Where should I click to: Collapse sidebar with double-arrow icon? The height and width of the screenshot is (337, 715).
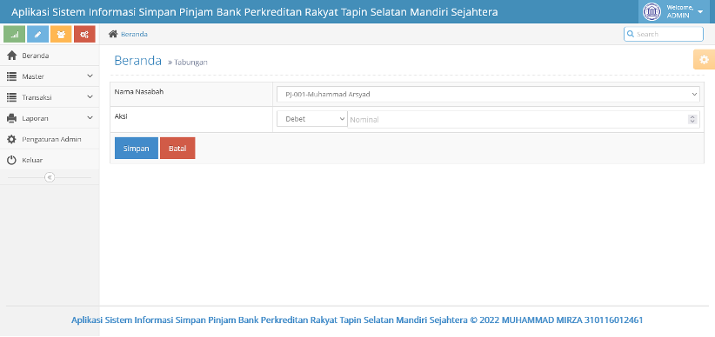coord(50,177)
